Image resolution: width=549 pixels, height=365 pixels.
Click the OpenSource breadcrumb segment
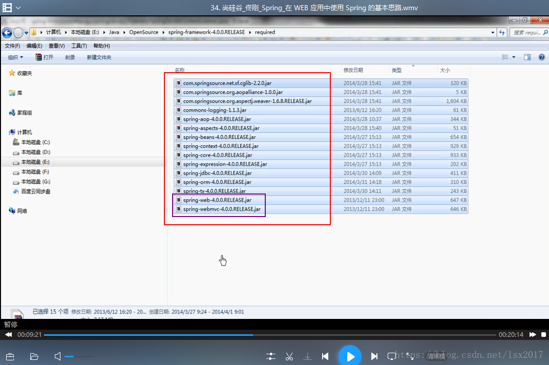click(143, 32)
